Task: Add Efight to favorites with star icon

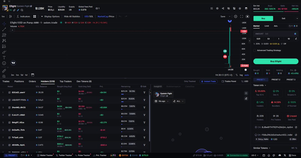Action: pos(240,8)
